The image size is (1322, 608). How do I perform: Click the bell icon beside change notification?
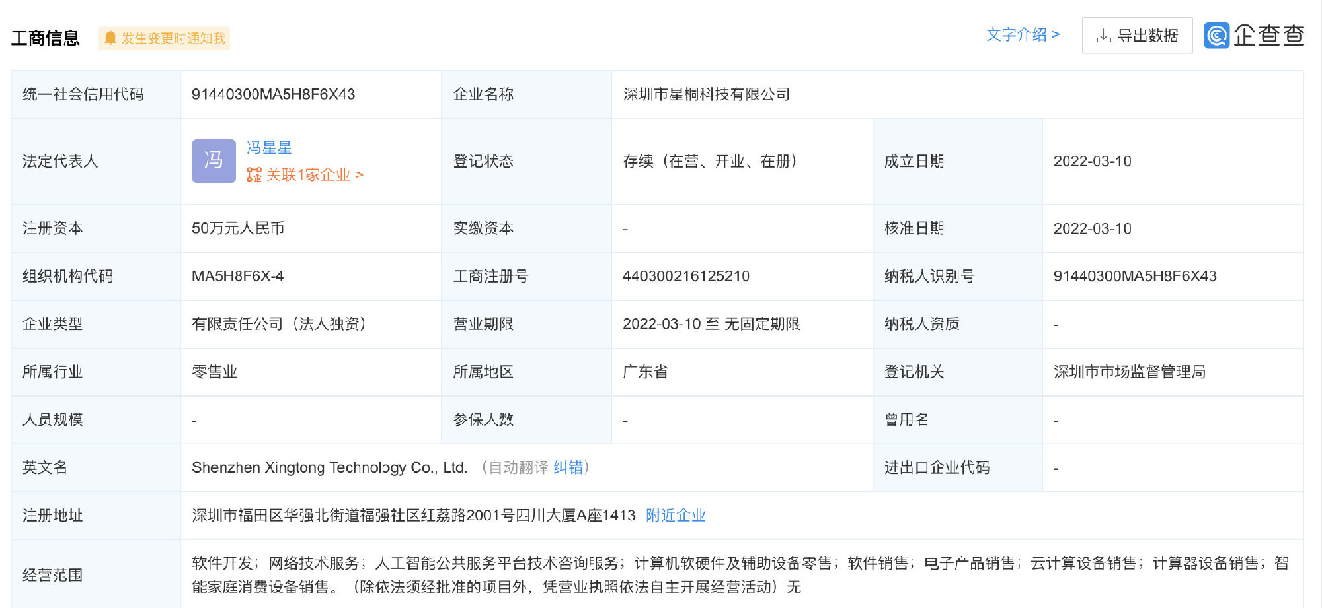(110, 38)
